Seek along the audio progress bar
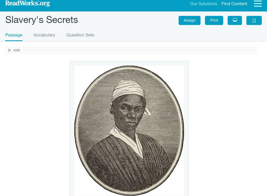Image resolution: width=267 pixels, height=196 pixels. click(x=139, y=50)
